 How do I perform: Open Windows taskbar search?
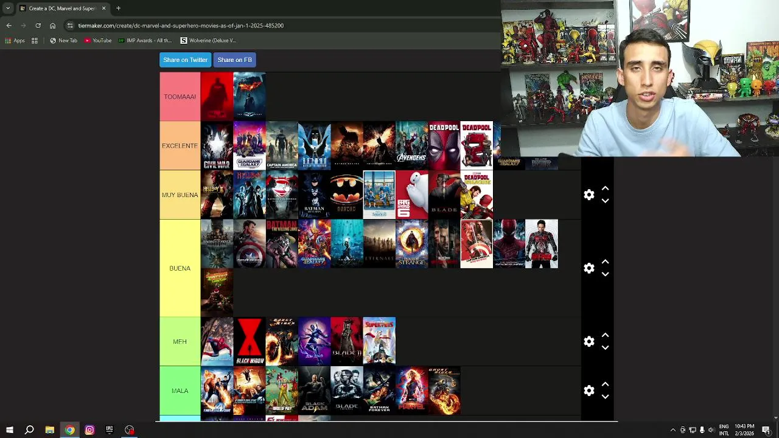29,430
